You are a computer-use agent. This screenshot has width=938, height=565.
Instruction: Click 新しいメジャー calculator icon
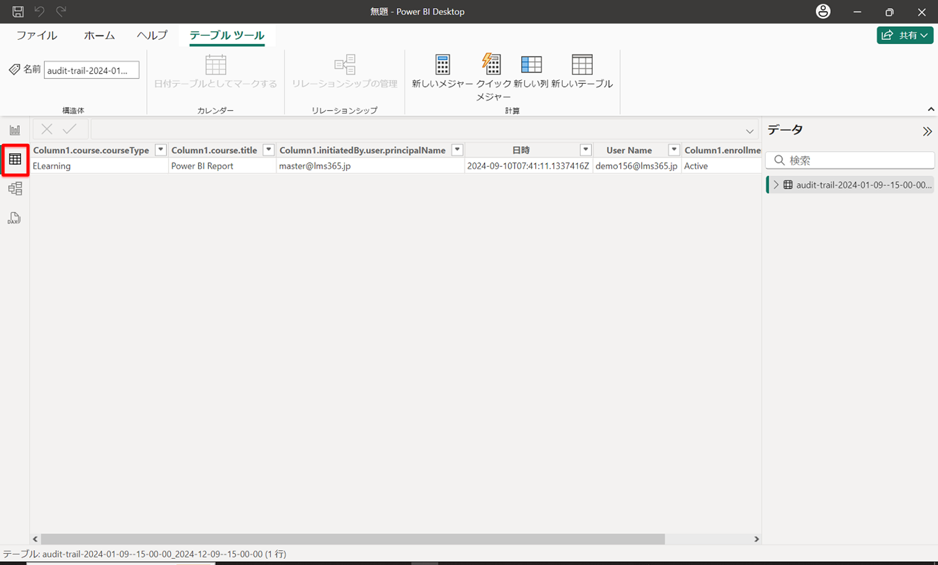point(442,65)
